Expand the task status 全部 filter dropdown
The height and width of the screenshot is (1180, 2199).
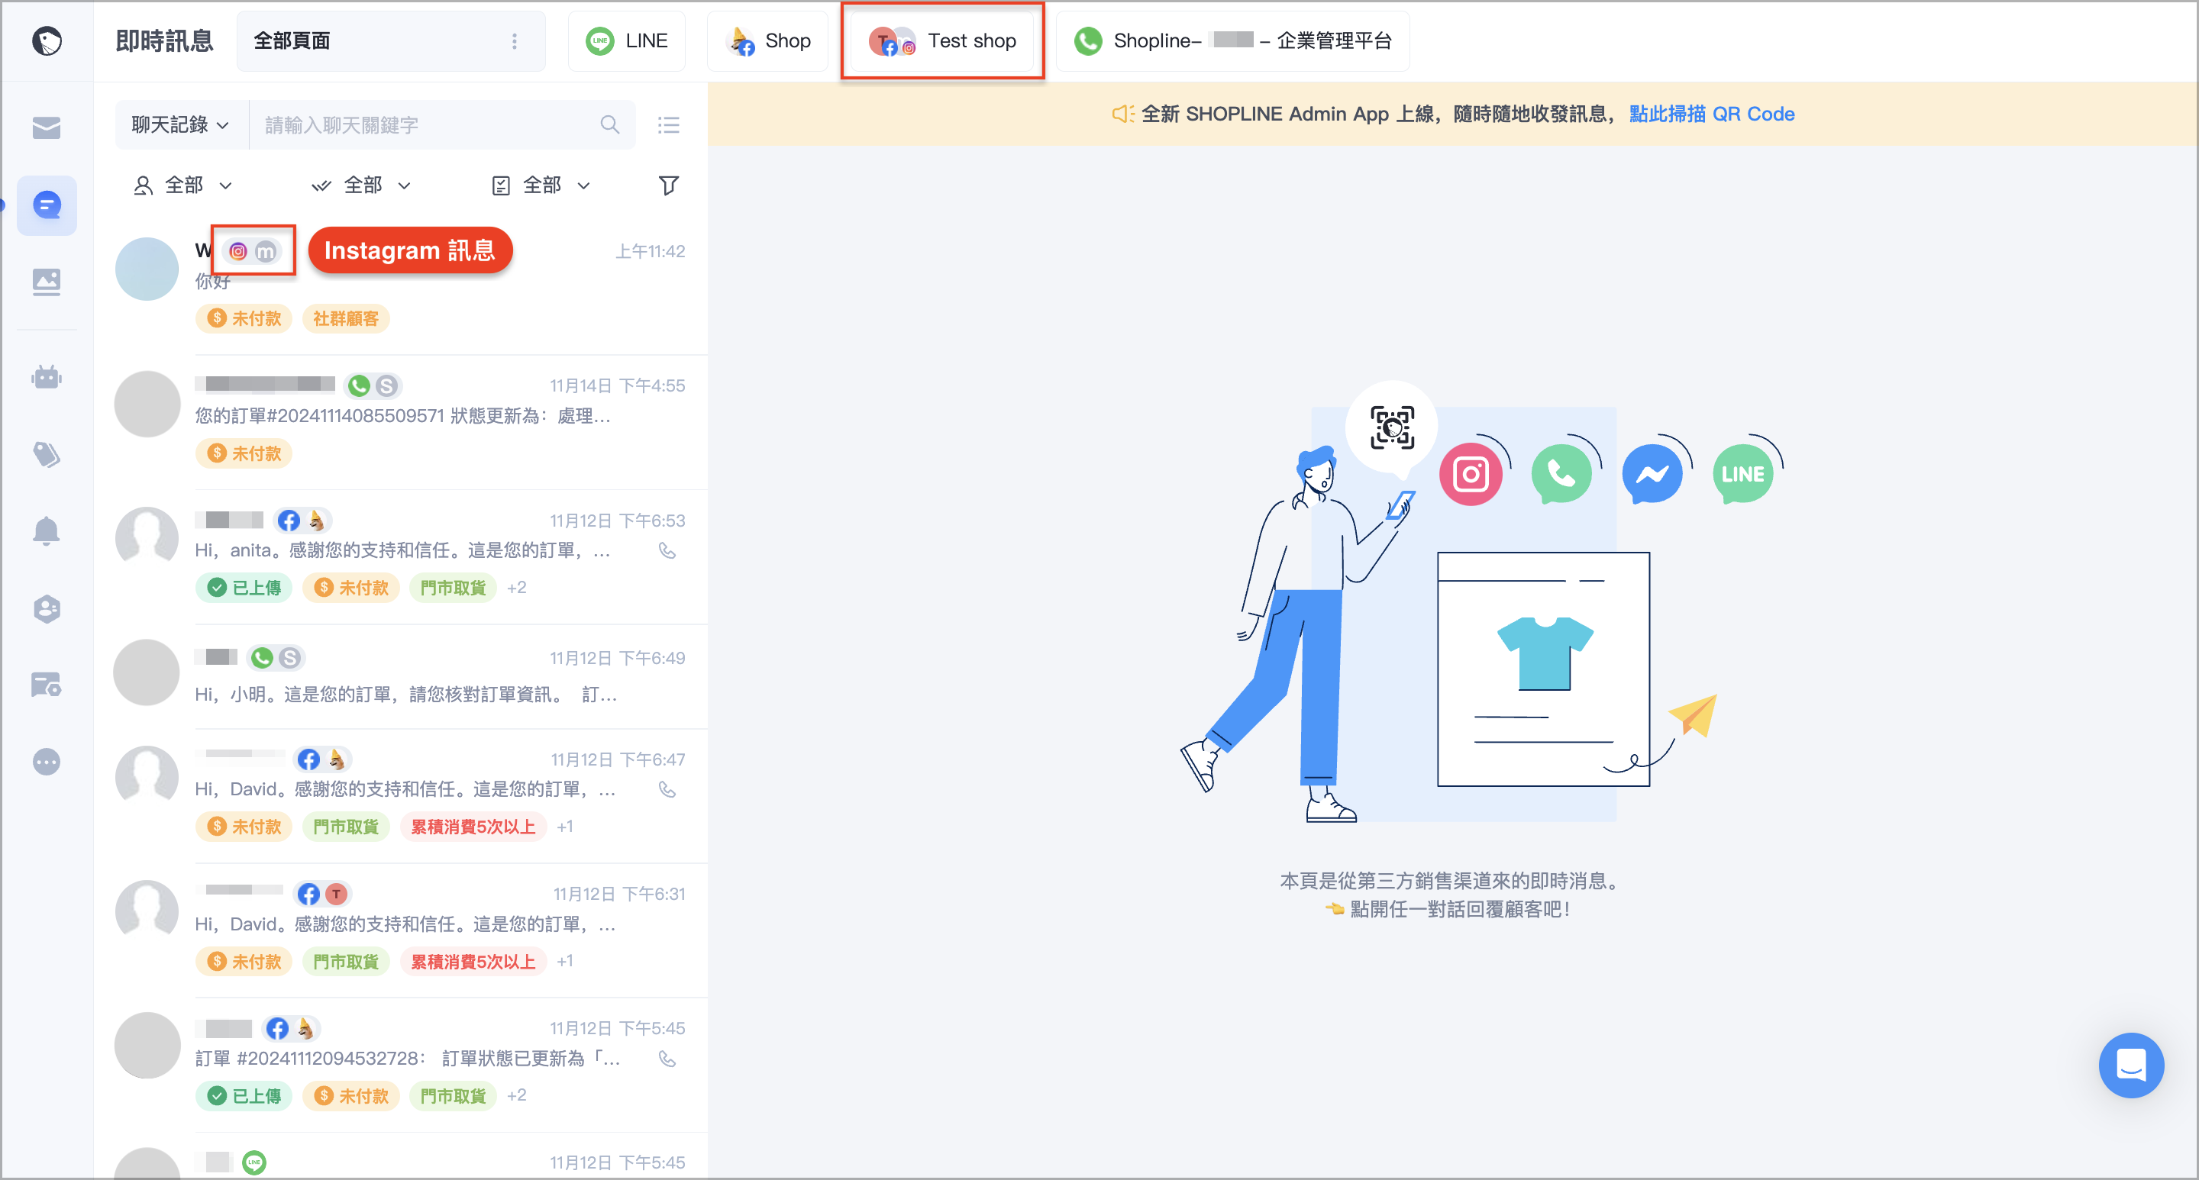541,185
